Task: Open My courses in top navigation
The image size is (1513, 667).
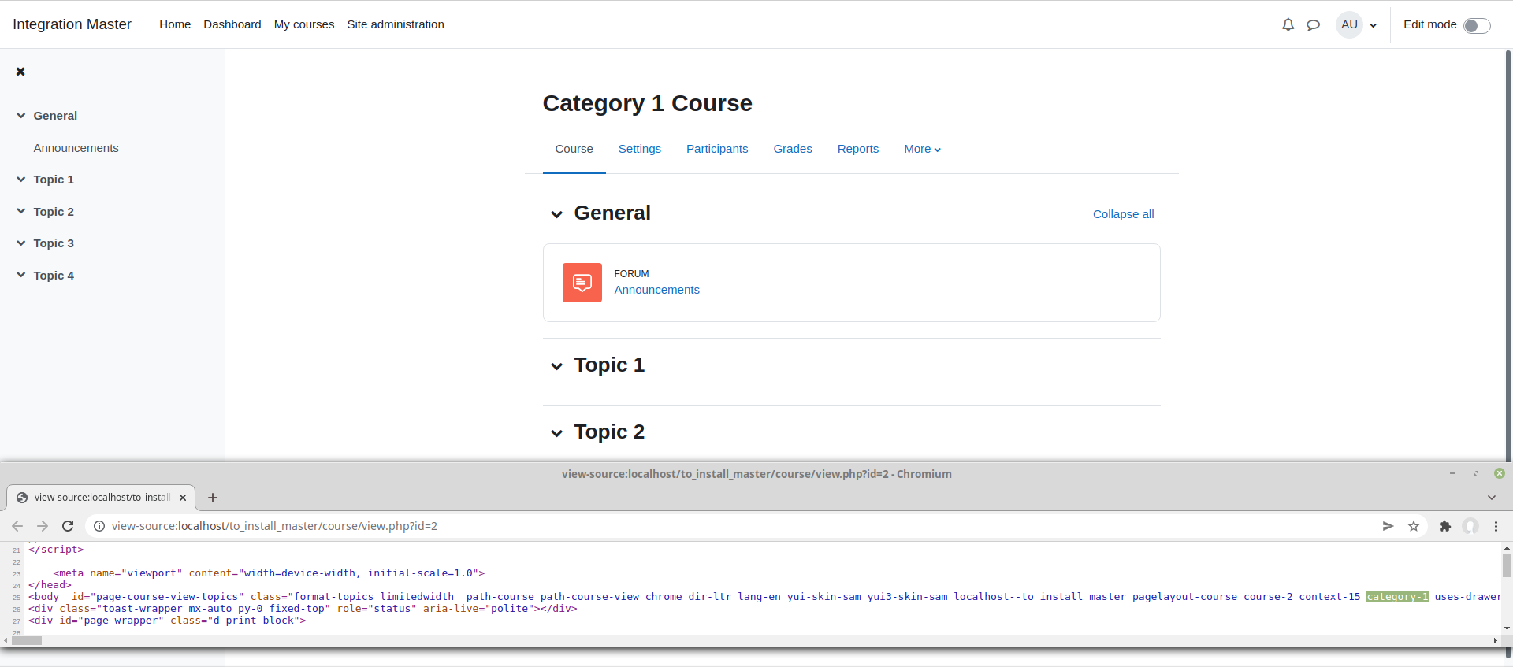Action: point(304,24)
